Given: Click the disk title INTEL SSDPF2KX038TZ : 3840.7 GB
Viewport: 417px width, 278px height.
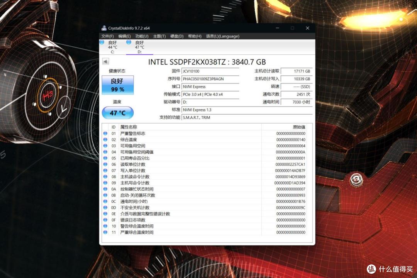Looking at the screenshot, I should click(x=207, y=62).
